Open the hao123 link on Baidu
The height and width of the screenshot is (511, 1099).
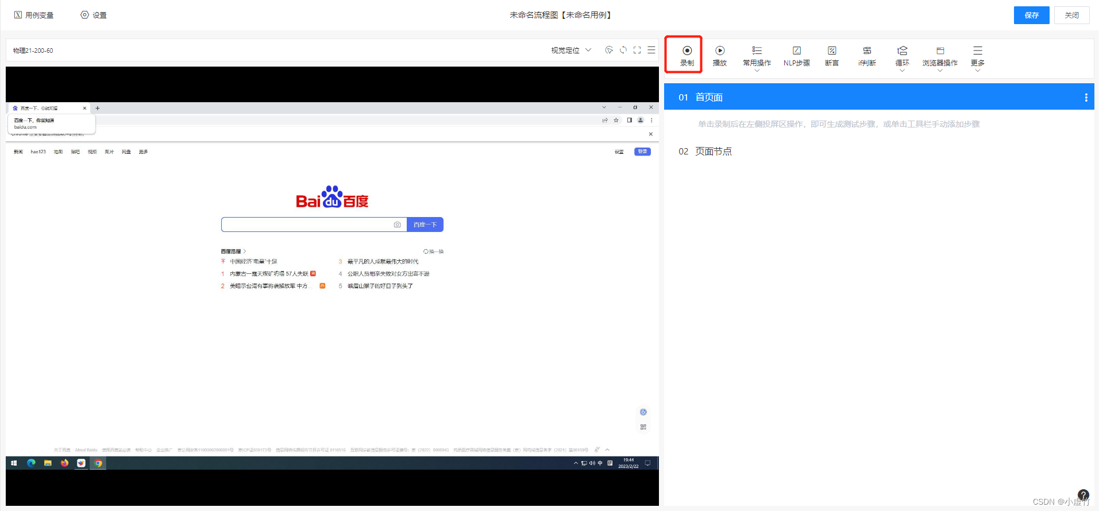[38, 152]
